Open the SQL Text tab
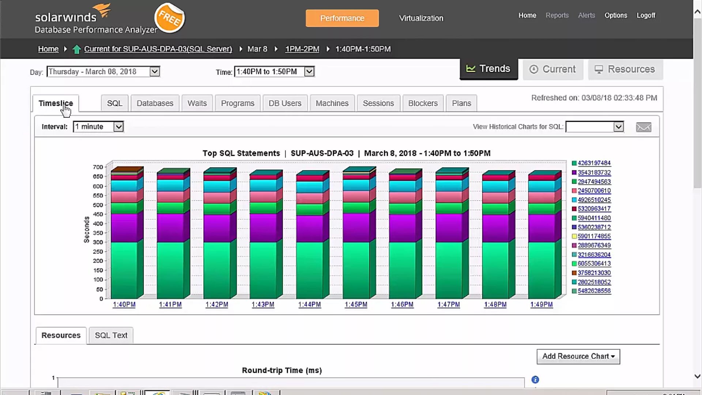 pyautogui.click(x=111, y=335)
